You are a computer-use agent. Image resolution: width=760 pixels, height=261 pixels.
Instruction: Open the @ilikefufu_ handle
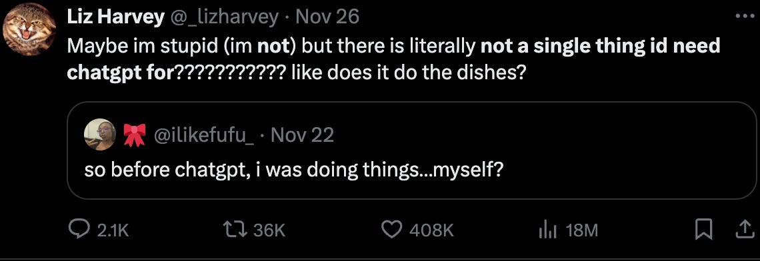[203, 135]
